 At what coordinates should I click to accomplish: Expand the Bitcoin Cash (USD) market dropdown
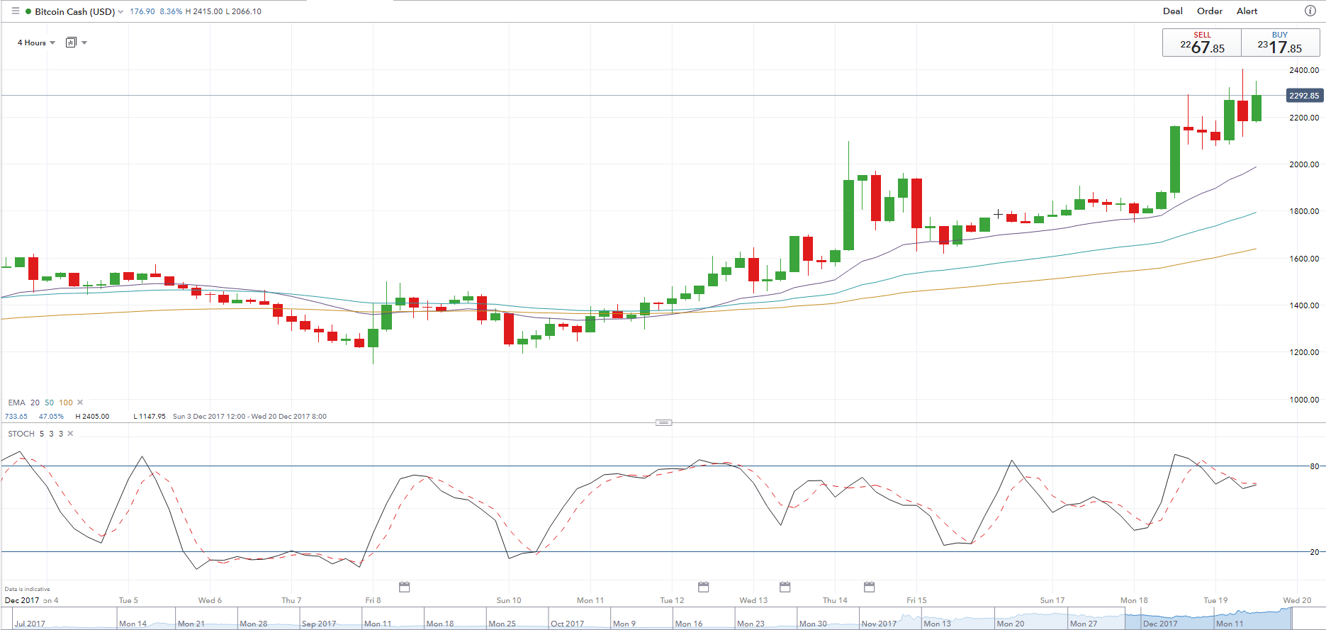click(120, 12)
